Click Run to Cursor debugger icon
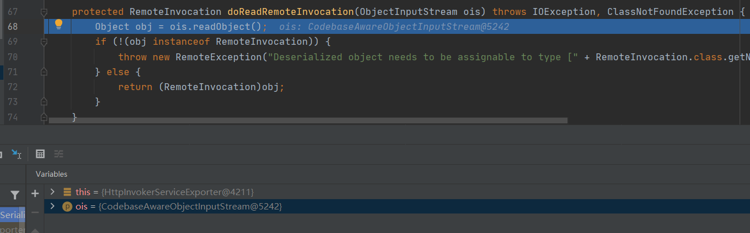The width and height of the screenshot is (750, 233). click(x=16, y=154)
